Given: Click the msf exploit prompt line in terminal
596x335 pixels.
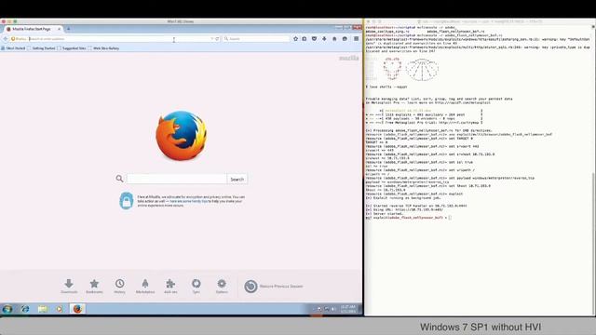Looking at the screenshot, I should [409, 218].
